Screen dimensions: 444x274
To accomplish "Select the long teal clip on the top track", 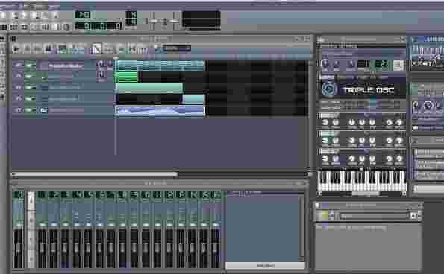I will click(x=160, y=66).
